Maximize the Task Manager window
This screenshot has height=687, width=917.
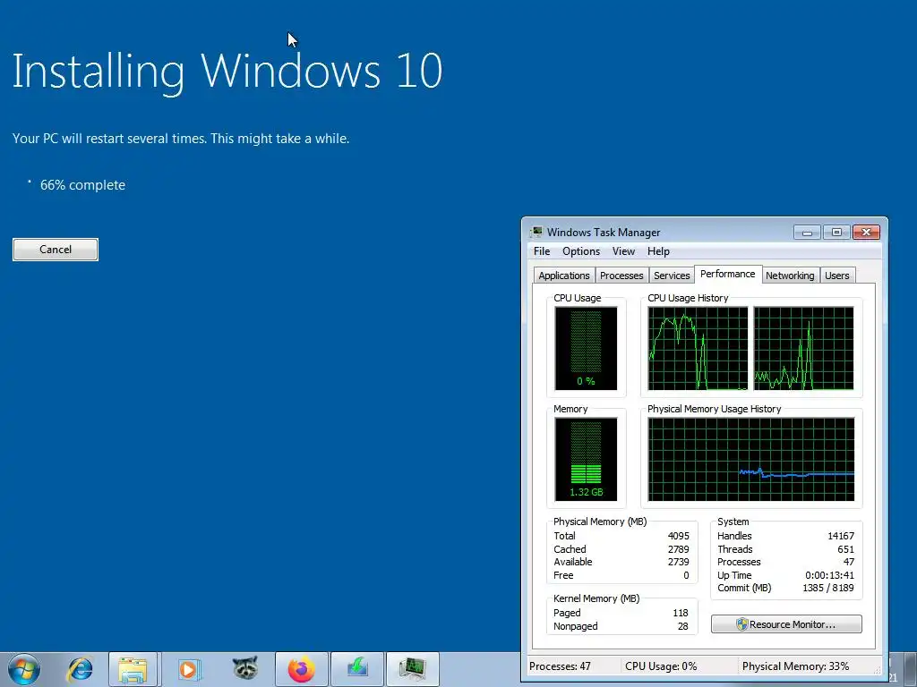tap(836, 233)
